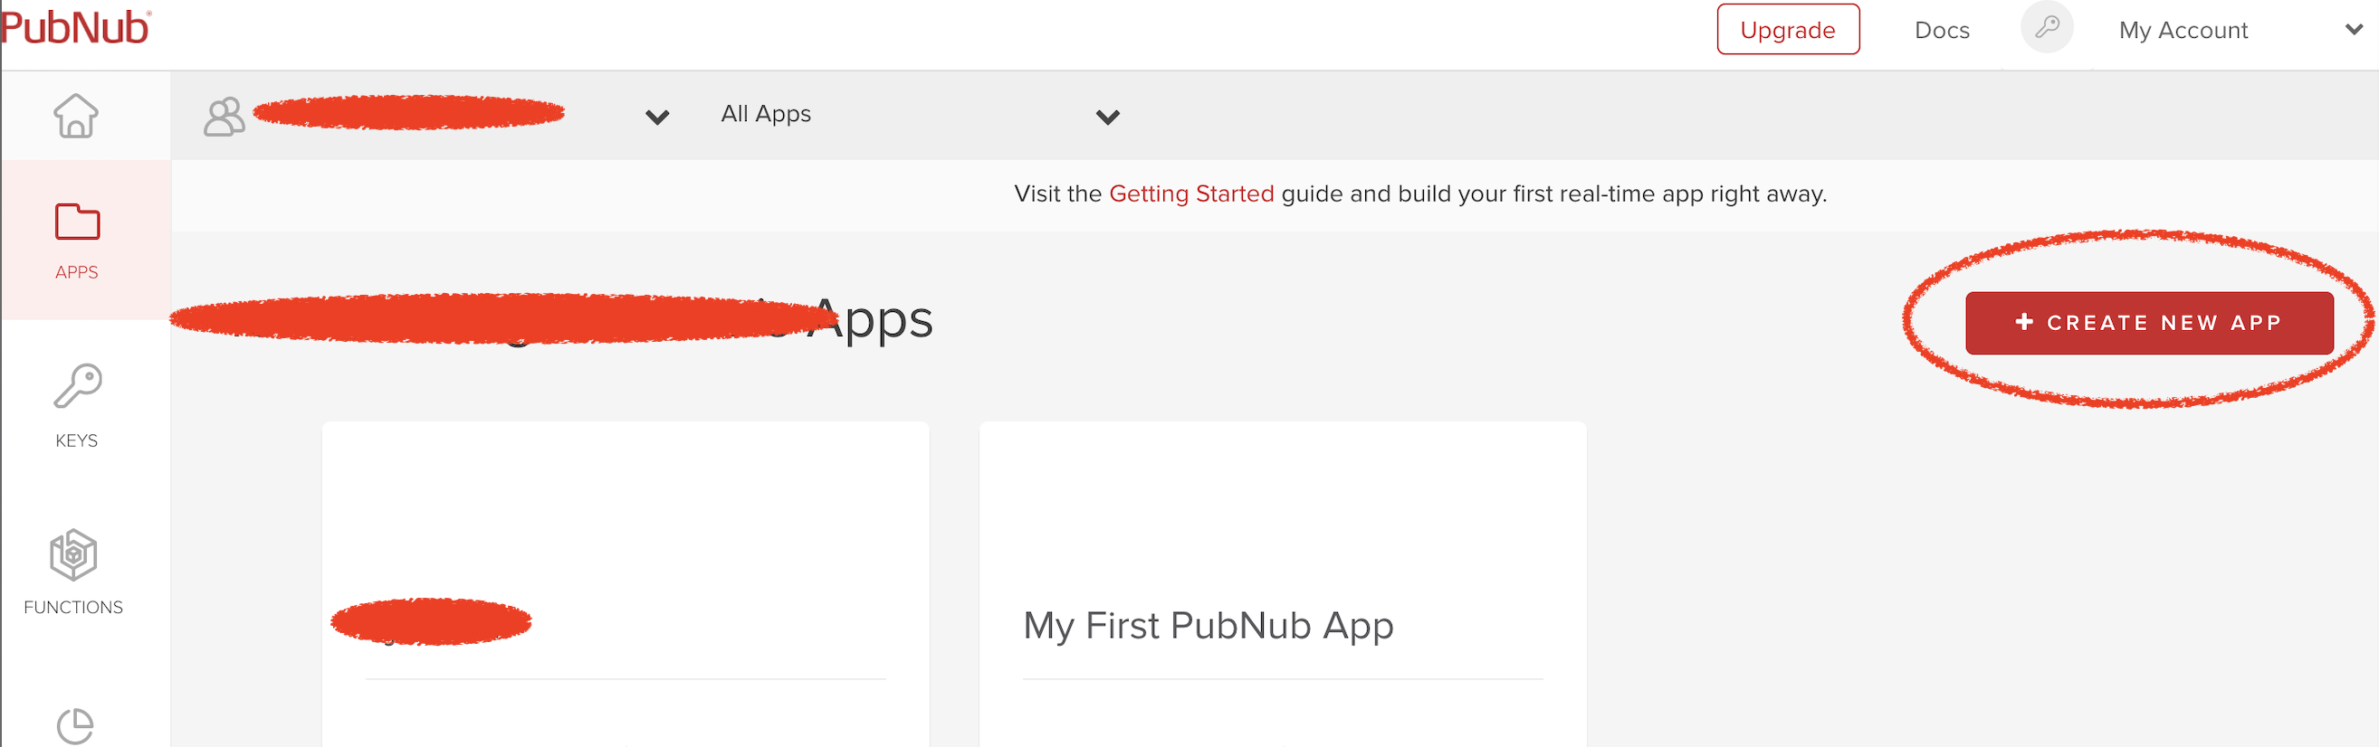The image size is (2379, 747).
Task: Open the All Apps dropdown
Action: [x=1106, y=118]
